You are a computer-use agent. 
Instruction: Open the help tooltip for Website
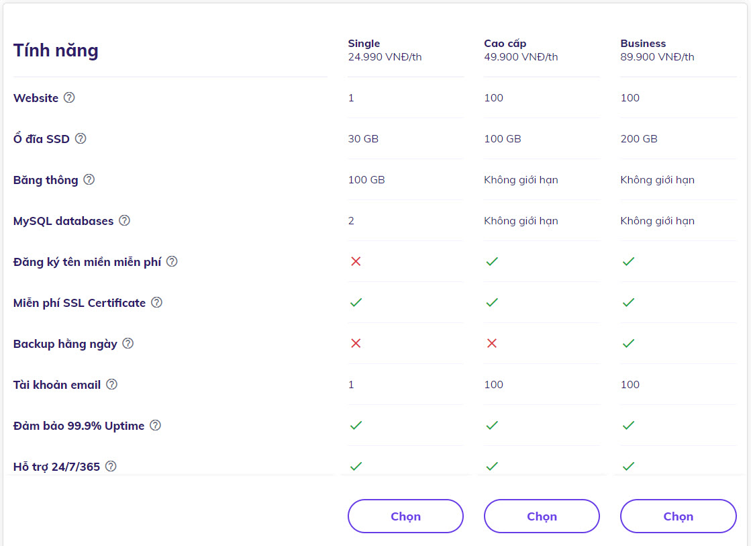point(69,98)
